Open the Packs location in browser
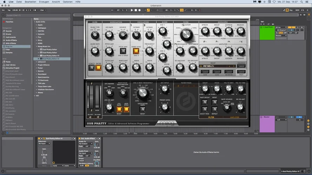The width and height of the screenshot is (312, 175). click(8, 62)
